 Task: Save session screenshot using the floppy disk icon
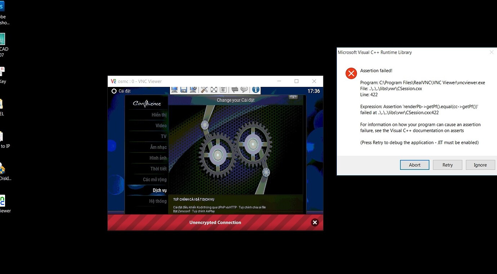tap(184, 89)
